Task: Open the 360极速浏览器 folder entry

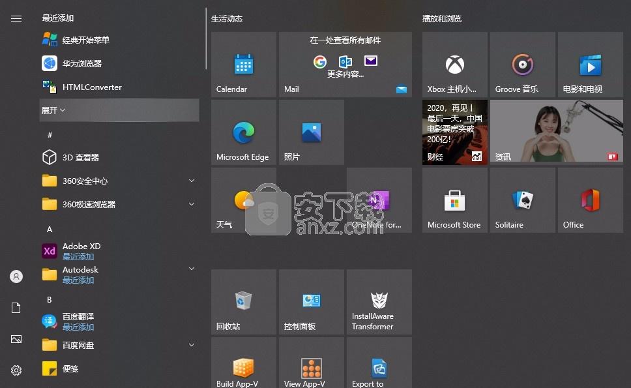Action: tap(119, 205)
